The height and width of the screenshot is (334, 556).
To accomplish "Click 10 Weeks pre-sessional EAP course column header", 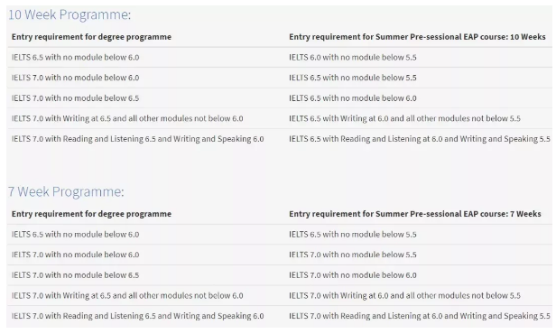I will [417, 37].
